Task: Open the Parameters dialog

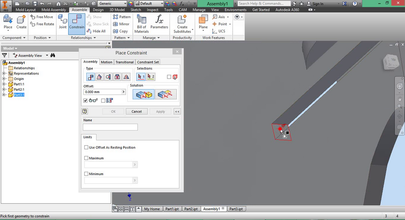Action: pos(159,22)
